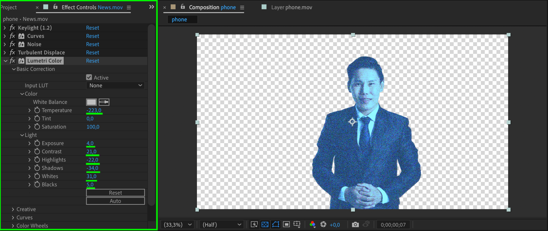
Task: Click the Reset Exposure aperture icon
Action: coord(323,225)
